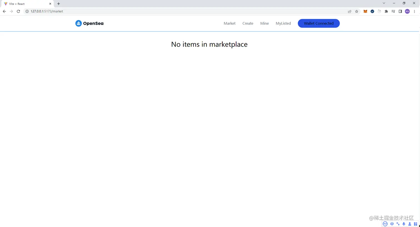Expand the tab search chevron
This screenshot has width=420, height=227.
(384, 3)
